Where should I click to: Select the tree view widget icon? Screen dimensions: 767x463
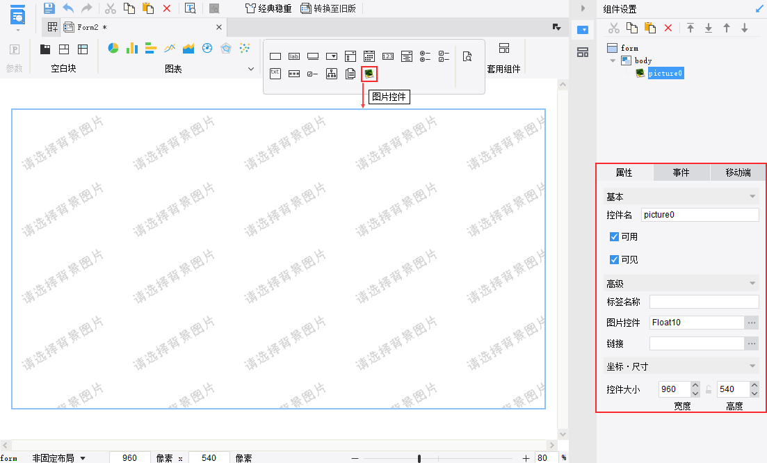332,74
